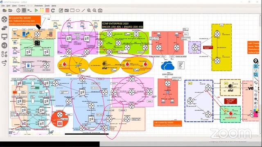Open the Annotate menu
This screenshot has height=147, width=262.
click(38, 6)
